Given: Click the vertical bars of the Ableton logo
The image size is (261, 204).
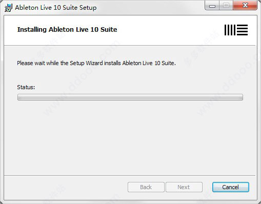Looking at the screenshot, I should tap(230, 30).
